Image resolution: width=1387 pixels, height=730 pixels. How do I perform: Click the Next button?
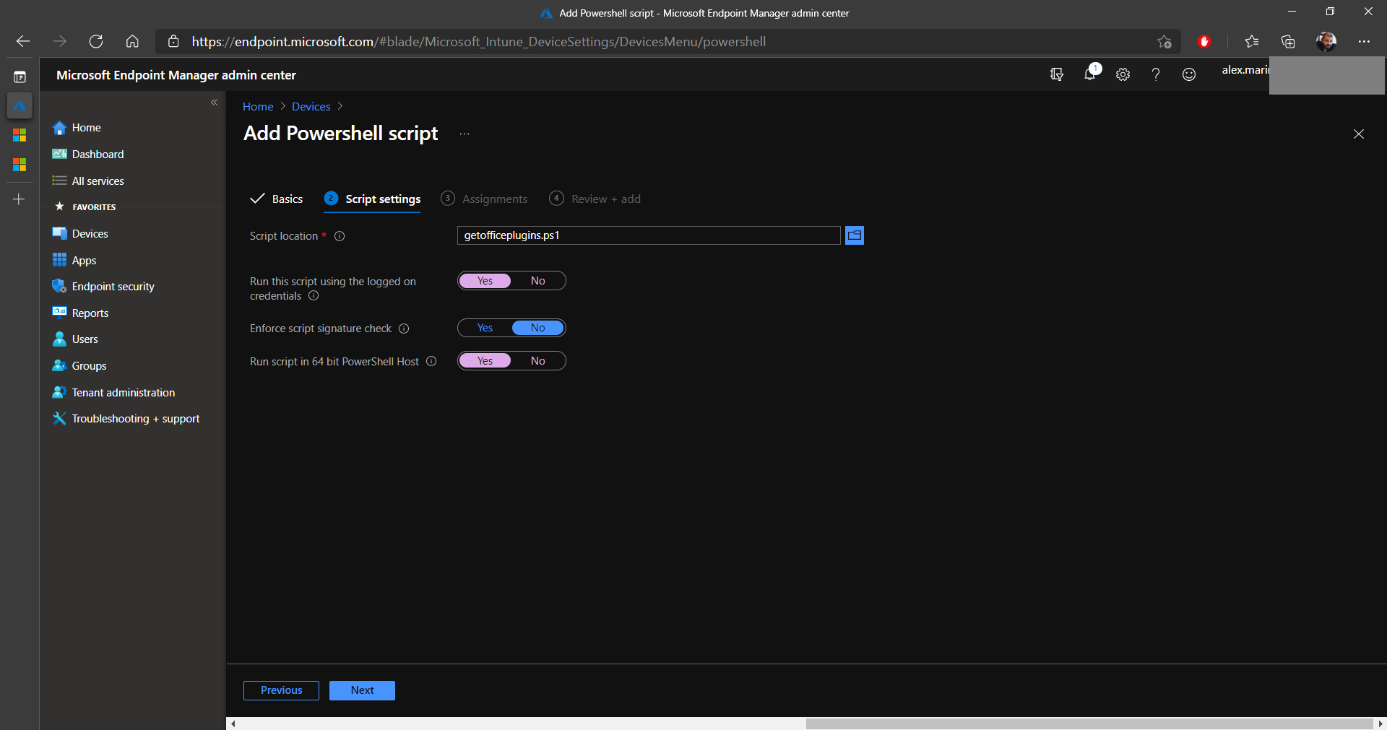362,690
